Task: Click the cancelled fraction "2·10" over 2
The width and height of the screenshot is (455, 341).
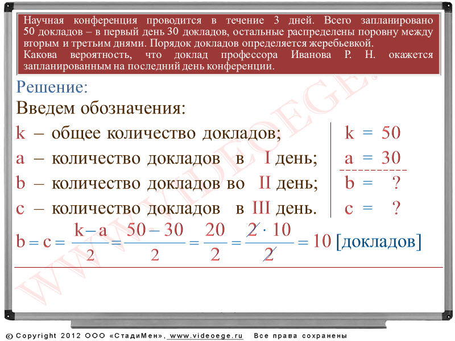Action: coord(269,242)
